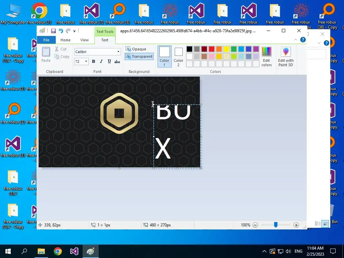Select Color 2 background button
344x258 pixels.
click(178, 57)
